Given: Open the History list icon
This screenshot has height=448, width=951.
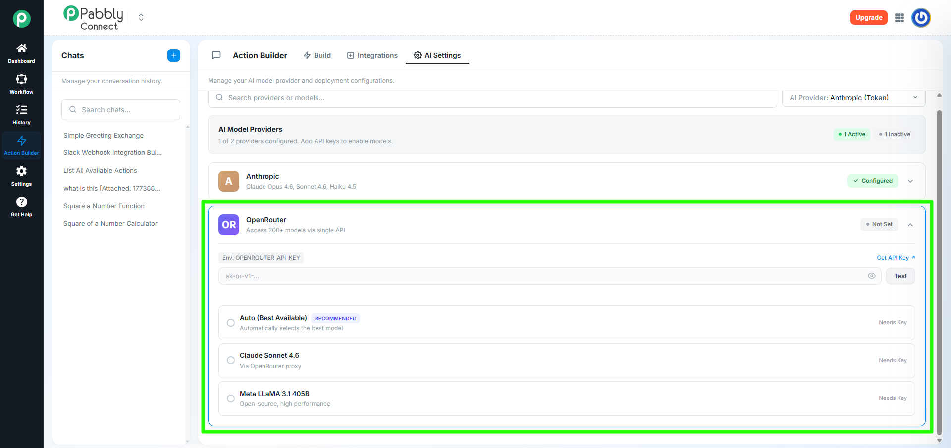Looking at the screenshot, I should click(21, 110).
